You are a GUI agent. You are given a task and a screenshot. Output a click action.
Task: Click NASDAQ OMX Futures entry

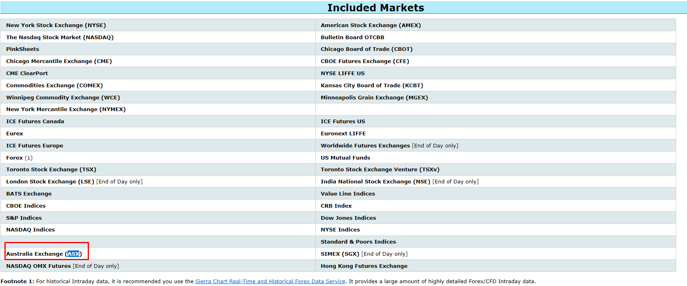click(38, 266)
